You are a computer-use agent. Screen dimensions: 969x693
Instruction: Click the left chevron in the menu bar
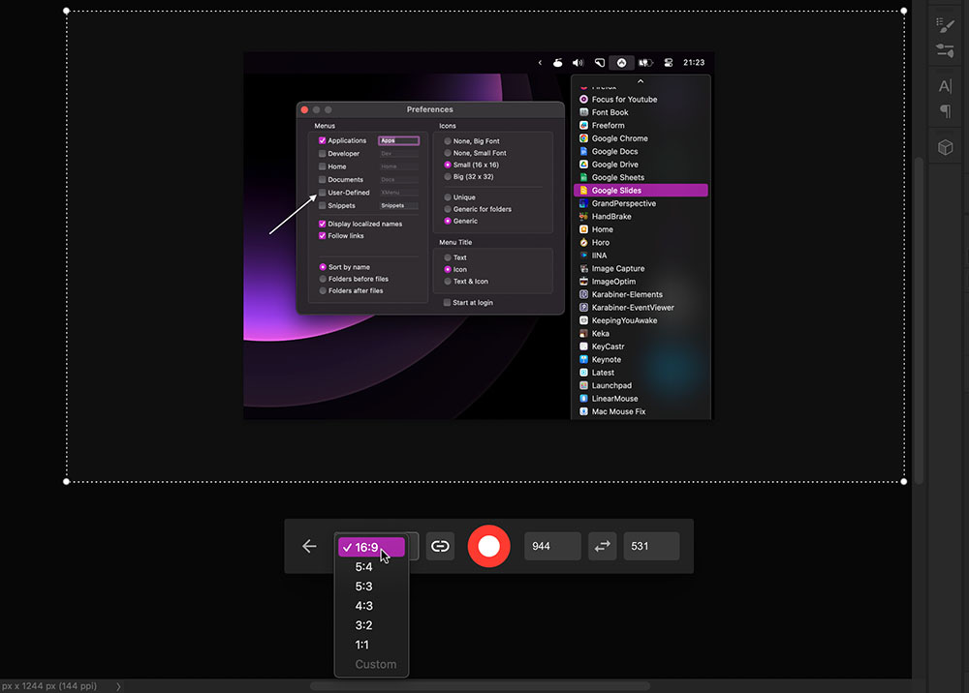coord(540,62)
